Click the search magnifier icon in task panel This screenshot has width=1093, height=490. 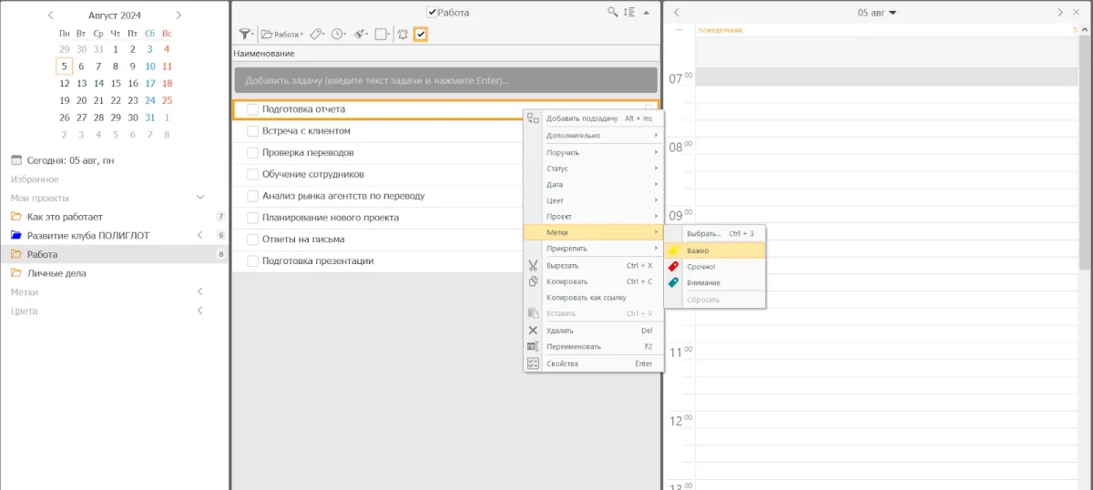coord(613,13)
